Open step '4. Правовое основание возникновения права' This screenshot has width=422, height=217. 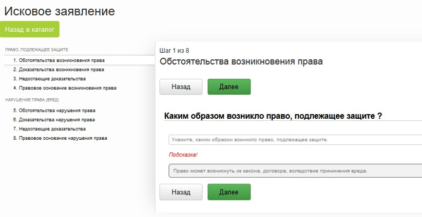click(x=65, y=88)
